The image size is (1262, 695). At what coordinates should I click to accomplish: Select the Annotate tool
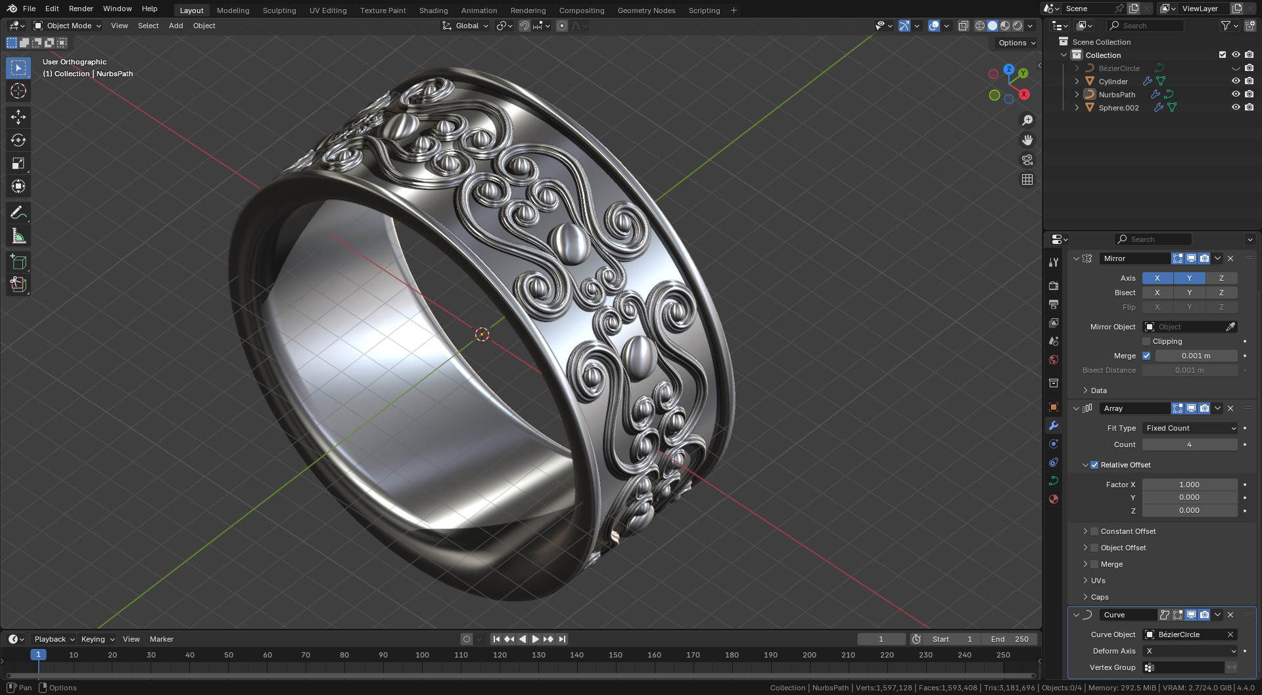point(18,212)
